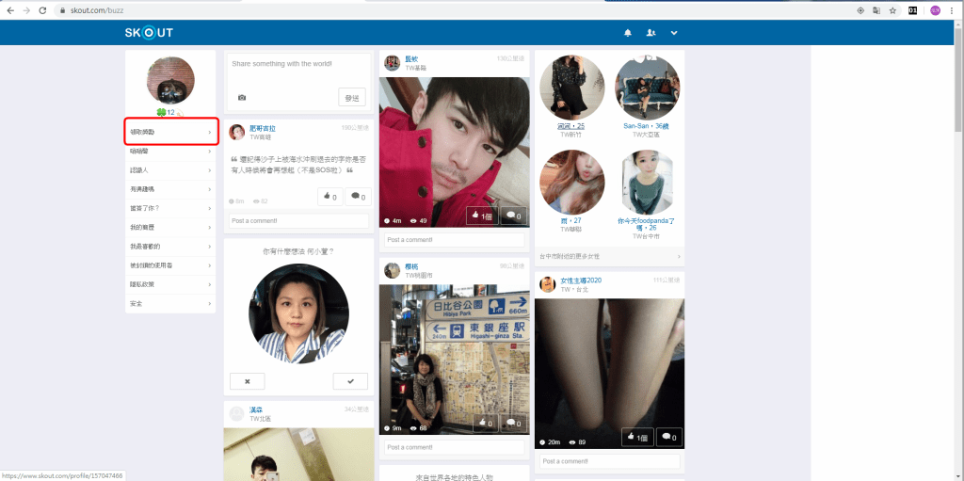Open the friends icon in header
Screen dimensions: 964x481
coord(651,33)
